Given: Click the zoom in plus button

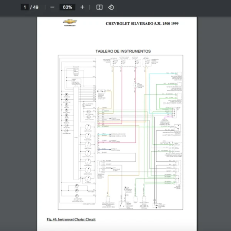Looking at the screenshot, I should (x=82, y=7).
